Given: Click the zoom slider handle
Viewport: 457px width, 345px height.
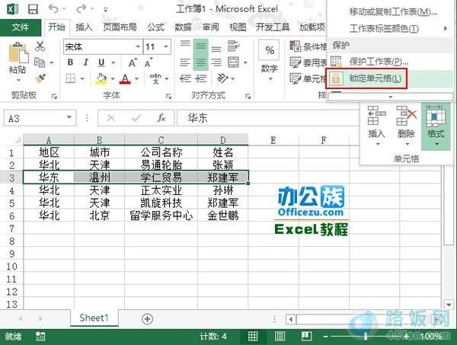Looking at the screenshot, I should point(366,337).
